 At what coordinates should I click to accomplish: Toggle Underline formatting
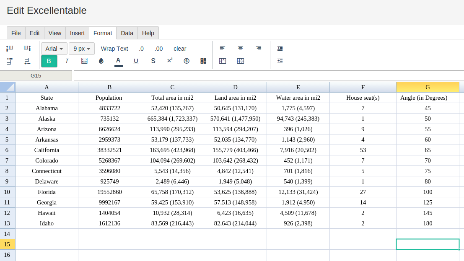point(136,61)
